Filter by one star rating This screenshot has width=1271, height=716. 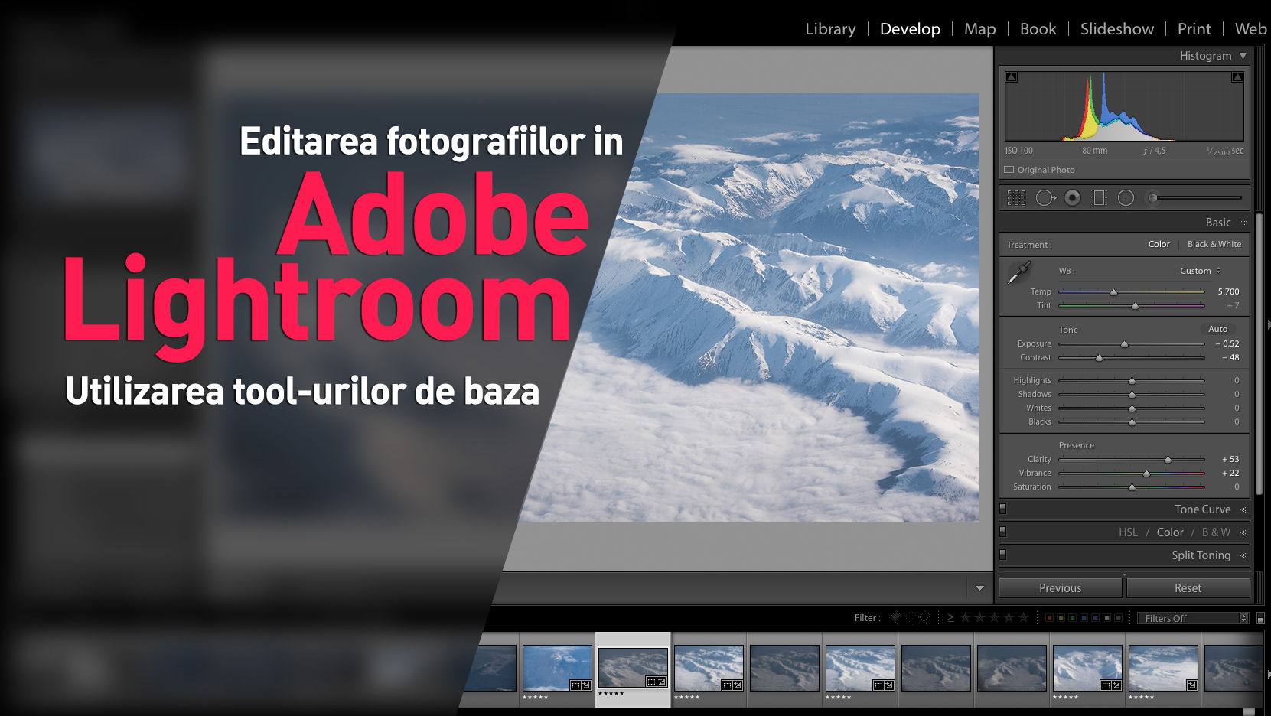(965, 617)
